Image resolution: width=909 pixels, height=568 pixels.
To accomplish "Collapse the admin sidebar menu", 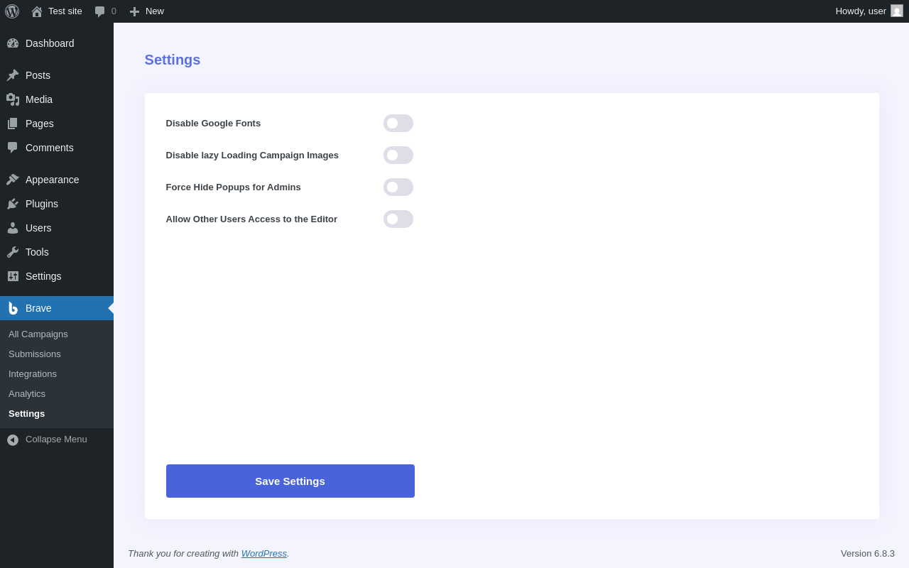I will pyautogui.click(x=56, y=439).
